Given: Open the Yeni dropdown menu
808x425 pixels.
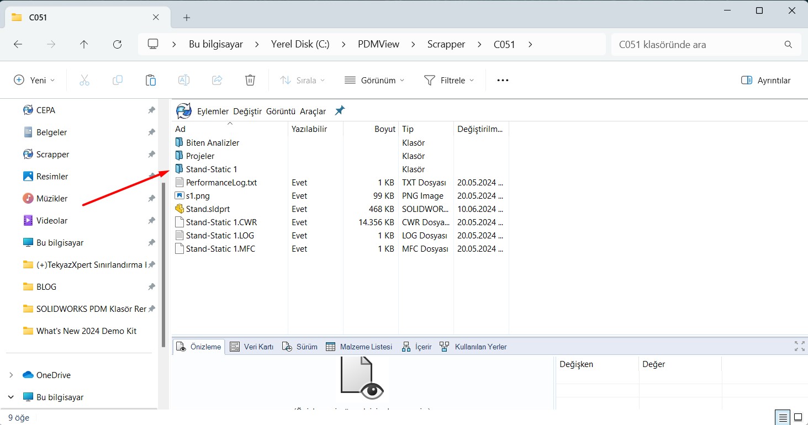Looking at the screenshot, I should click(x=34, y=80).
